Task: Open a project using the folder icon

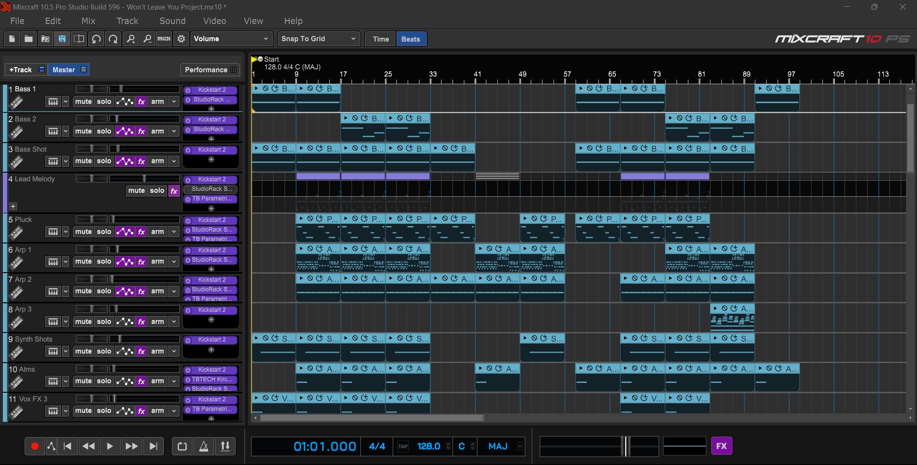Action: coord(29,39)
